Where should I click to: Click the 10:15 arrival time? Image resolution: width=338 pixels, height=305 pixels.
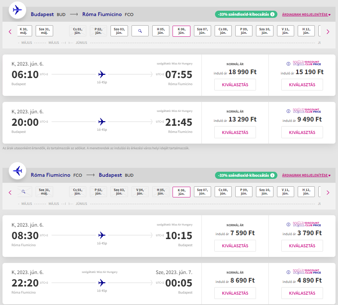[179, 236]
